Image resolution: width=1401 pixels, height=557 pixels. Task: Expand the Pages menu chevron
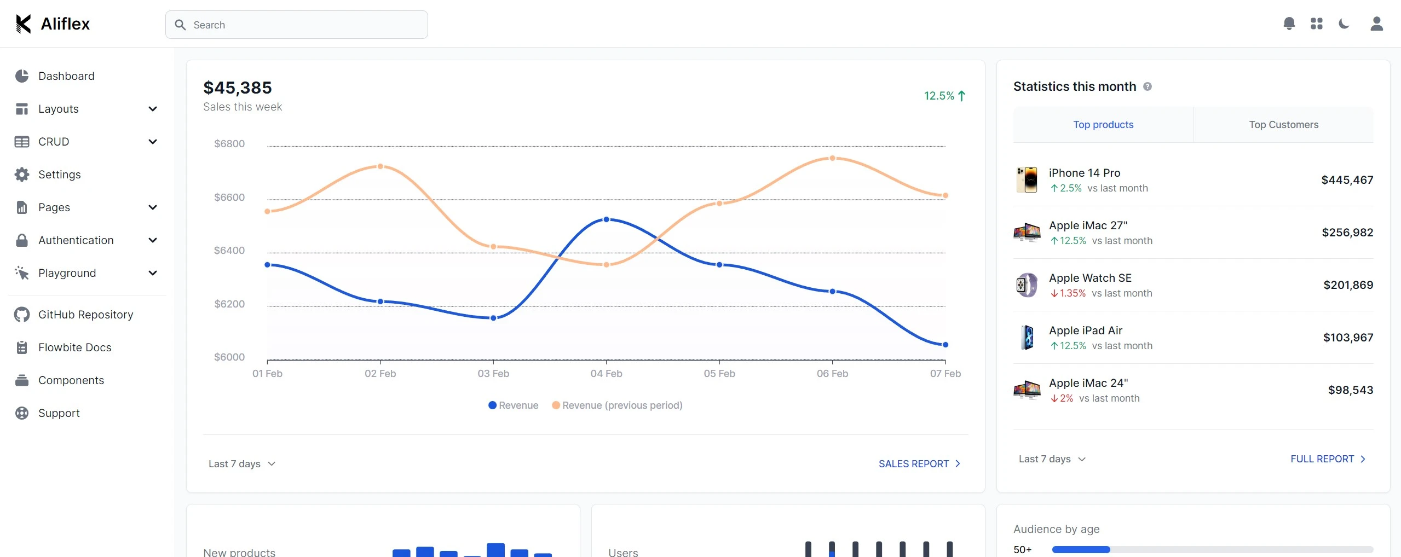153,207
